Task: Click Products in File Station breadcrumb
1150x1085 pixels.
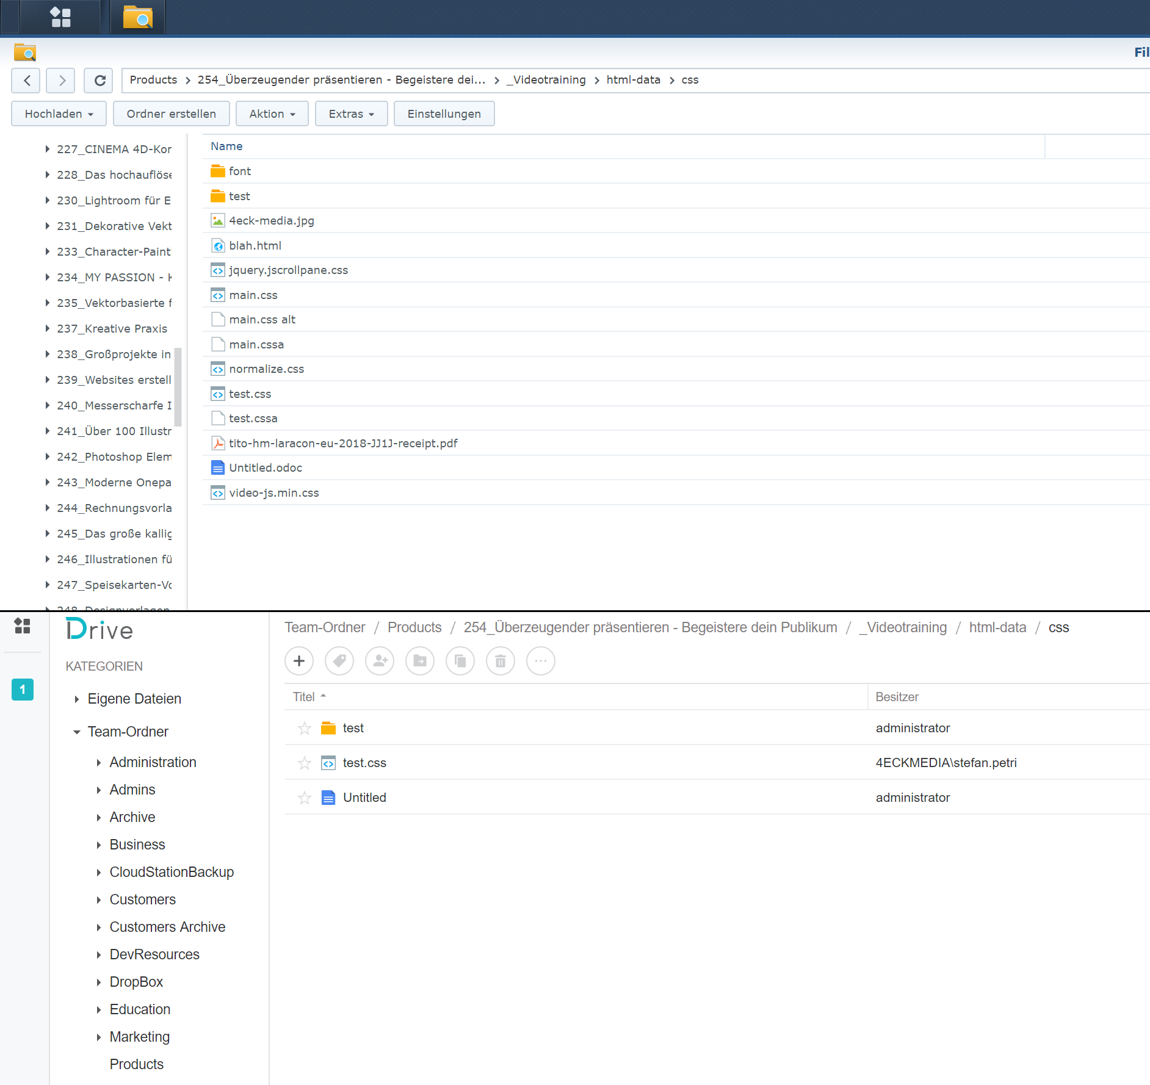Action: pyautogui.click(x=153, y=80)
